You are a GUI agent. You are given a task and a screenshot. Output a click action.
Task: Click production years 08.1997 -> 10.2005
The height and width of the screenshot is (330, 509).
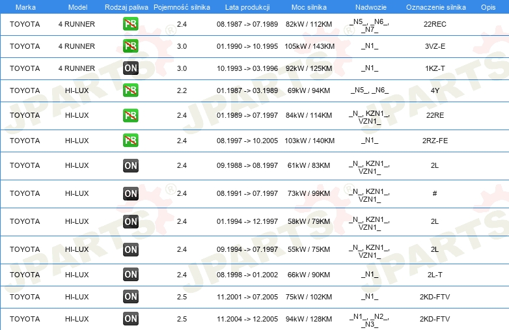click(x=247, y=141)
